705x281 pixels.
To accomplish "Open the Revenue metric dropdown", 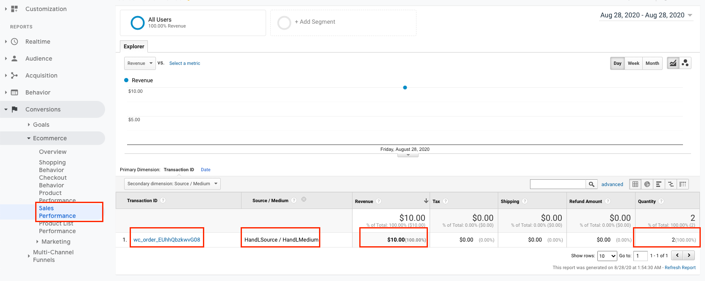I will 140,63.
